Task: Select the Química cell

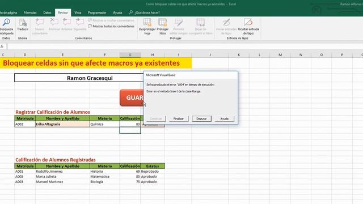Action: tap(104, 124)
